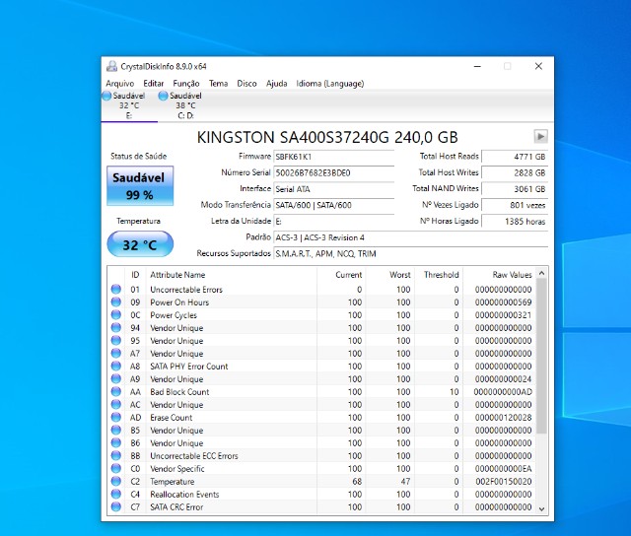The height and width of the screenshot is (536, 631).
Task: Open the Função menu
Action: pos(186,83)
